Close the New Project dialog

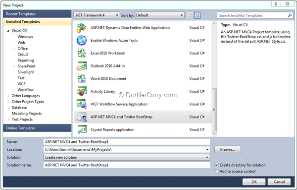[x=288, y=3]
